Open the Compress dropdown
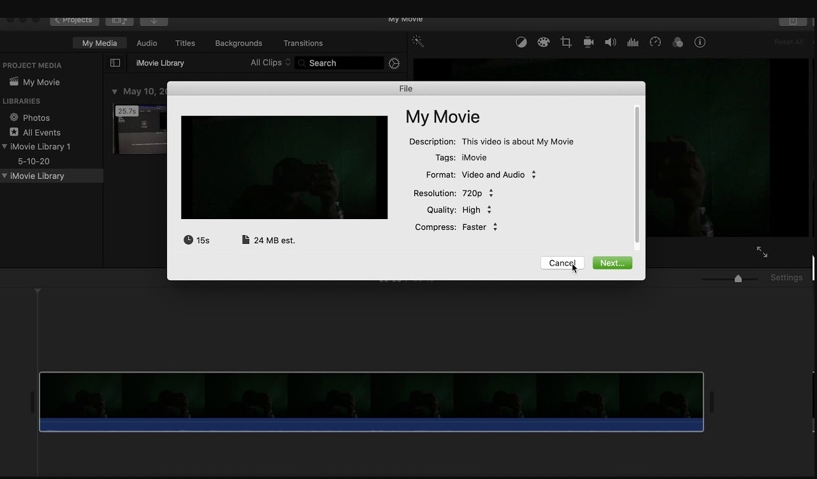This screenshot has height=479, width=817. pos(495,227)
